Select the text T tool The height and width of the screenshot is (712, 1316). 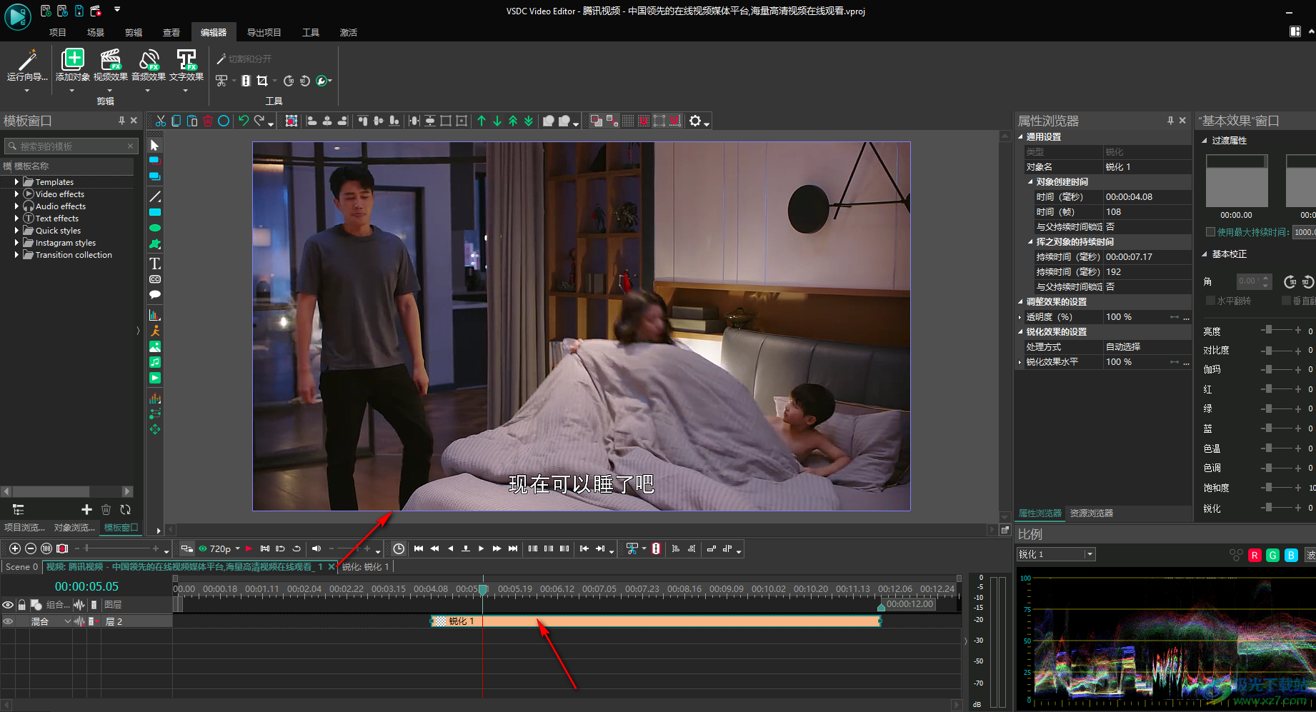[154, 264]
